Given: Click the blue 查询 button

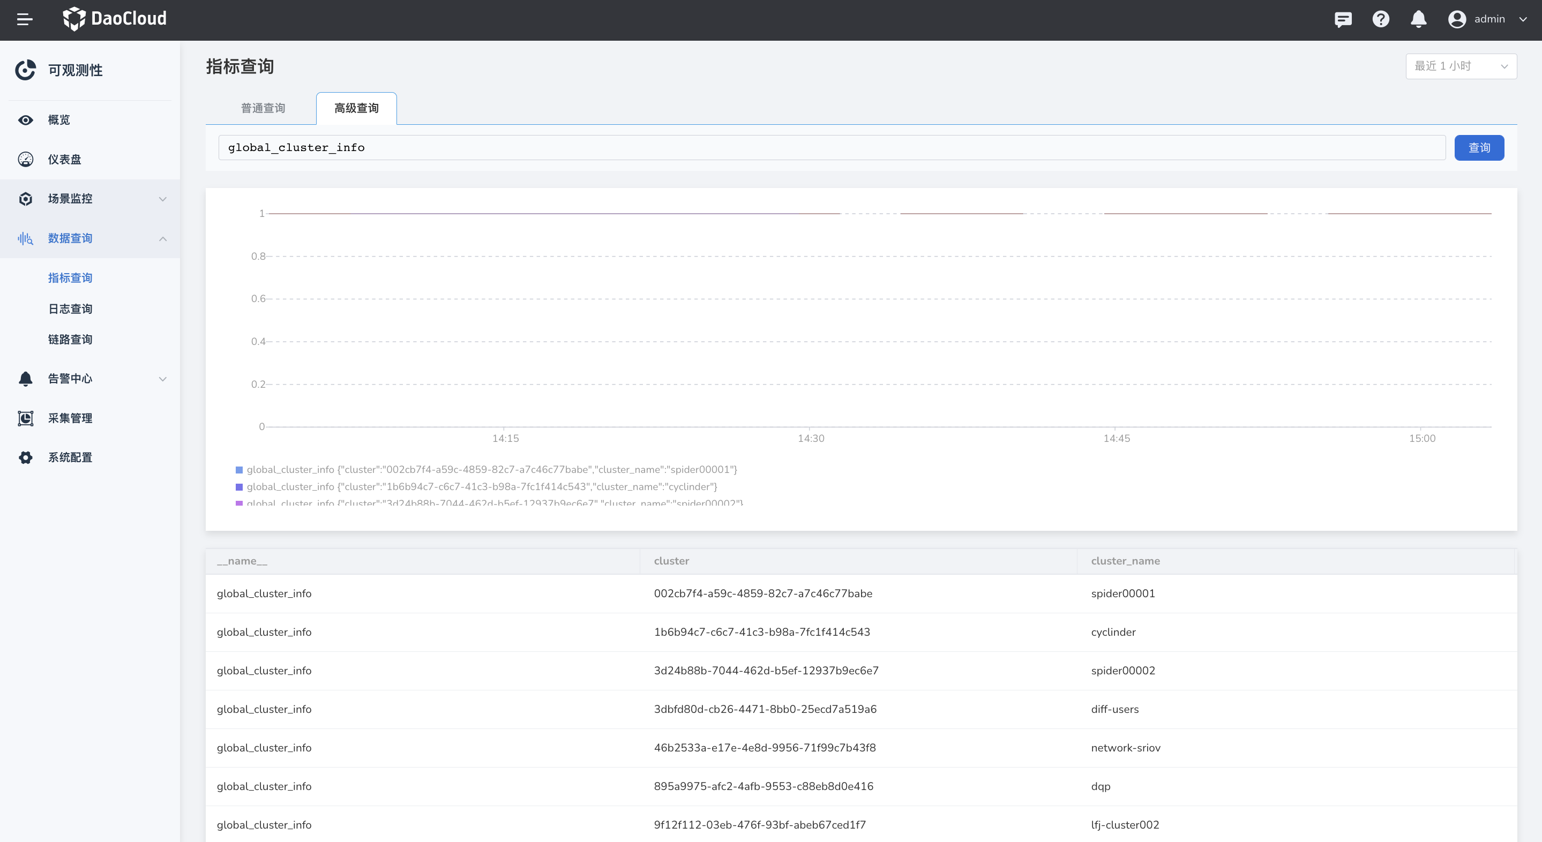Looking at the screenshot, I should (x=1479, y=148).
